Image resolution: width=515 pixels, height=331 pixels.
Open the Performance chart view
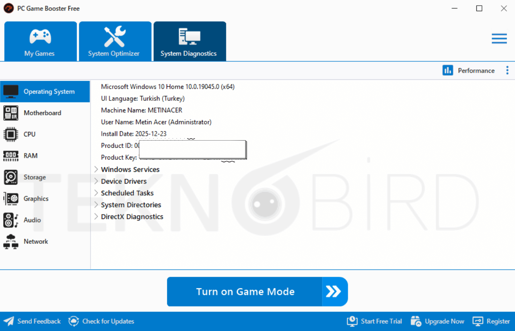(x=469, y=70)
